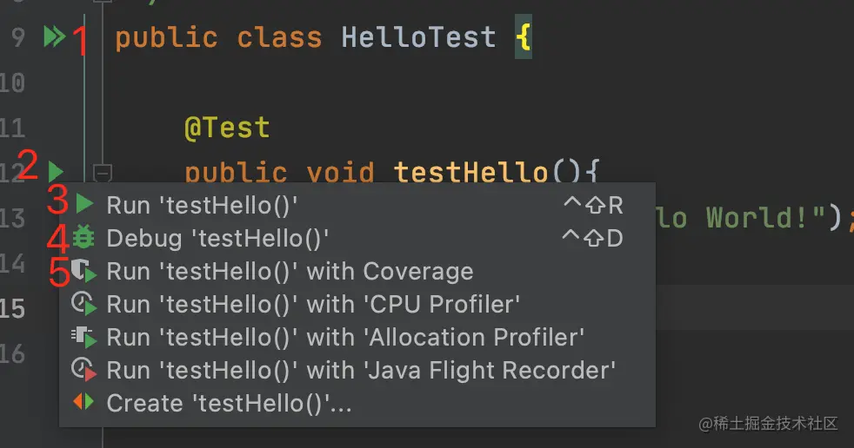
Task: Click the testHello method name in editor
Action: pyautogui.click(x=470, y=172)
